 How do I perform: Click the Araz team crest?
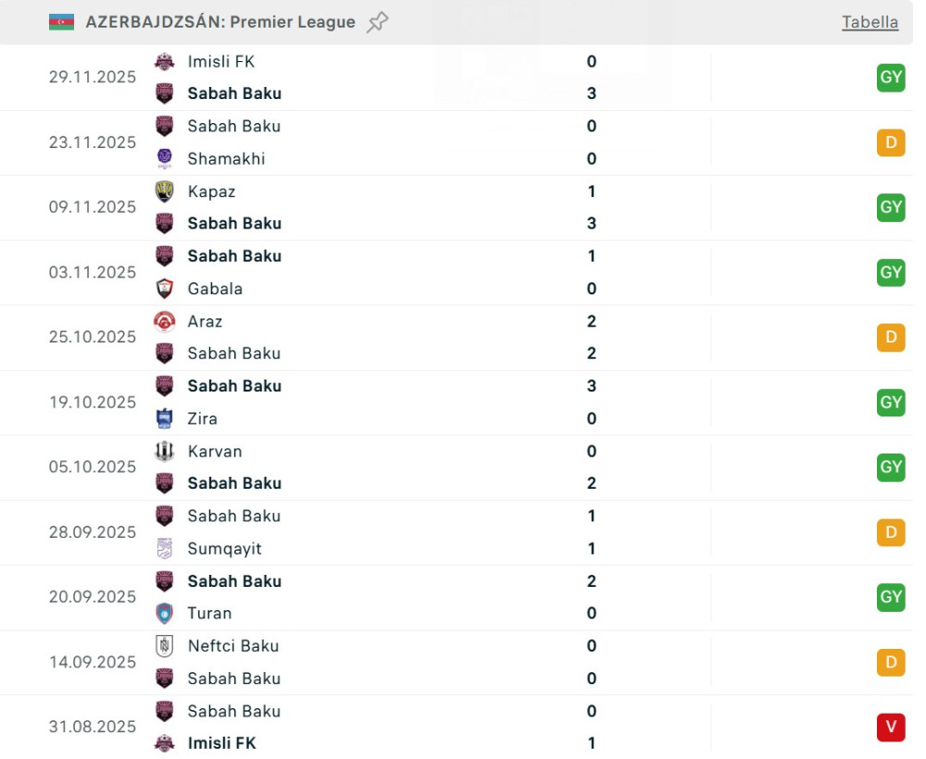165,321
